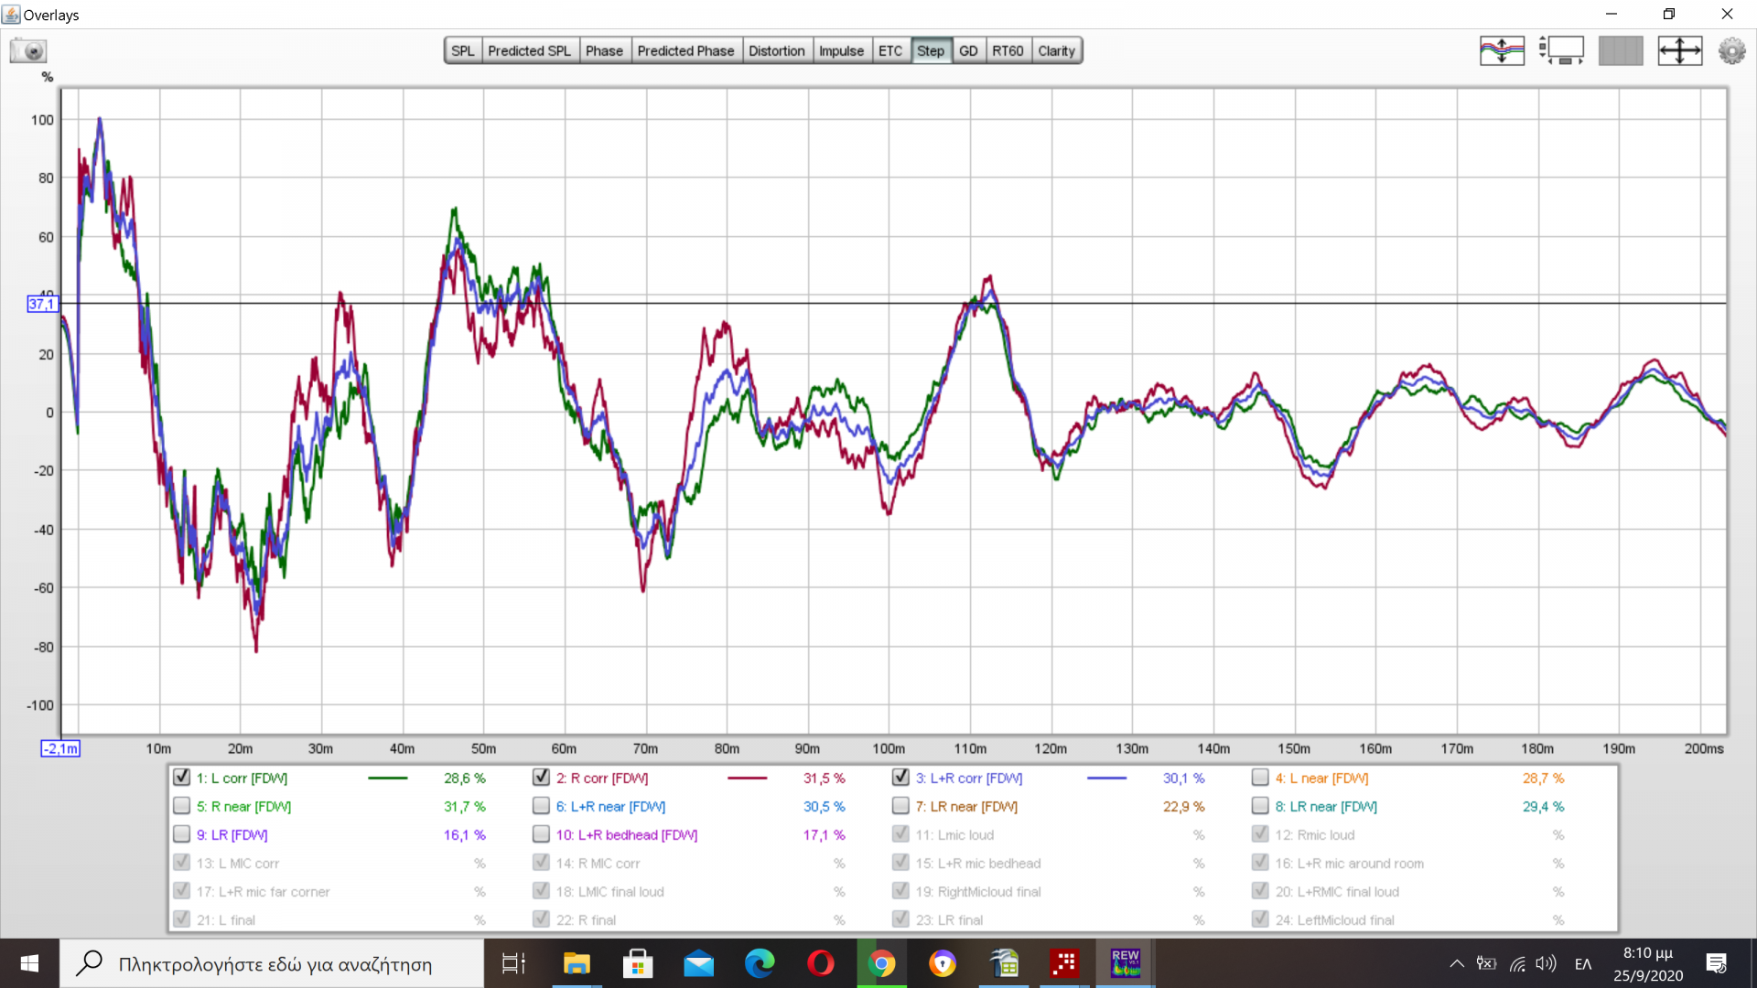Open Microsoft Store taskbar icon
This screenshot has height=988, width=1757.
pos(638,963)
